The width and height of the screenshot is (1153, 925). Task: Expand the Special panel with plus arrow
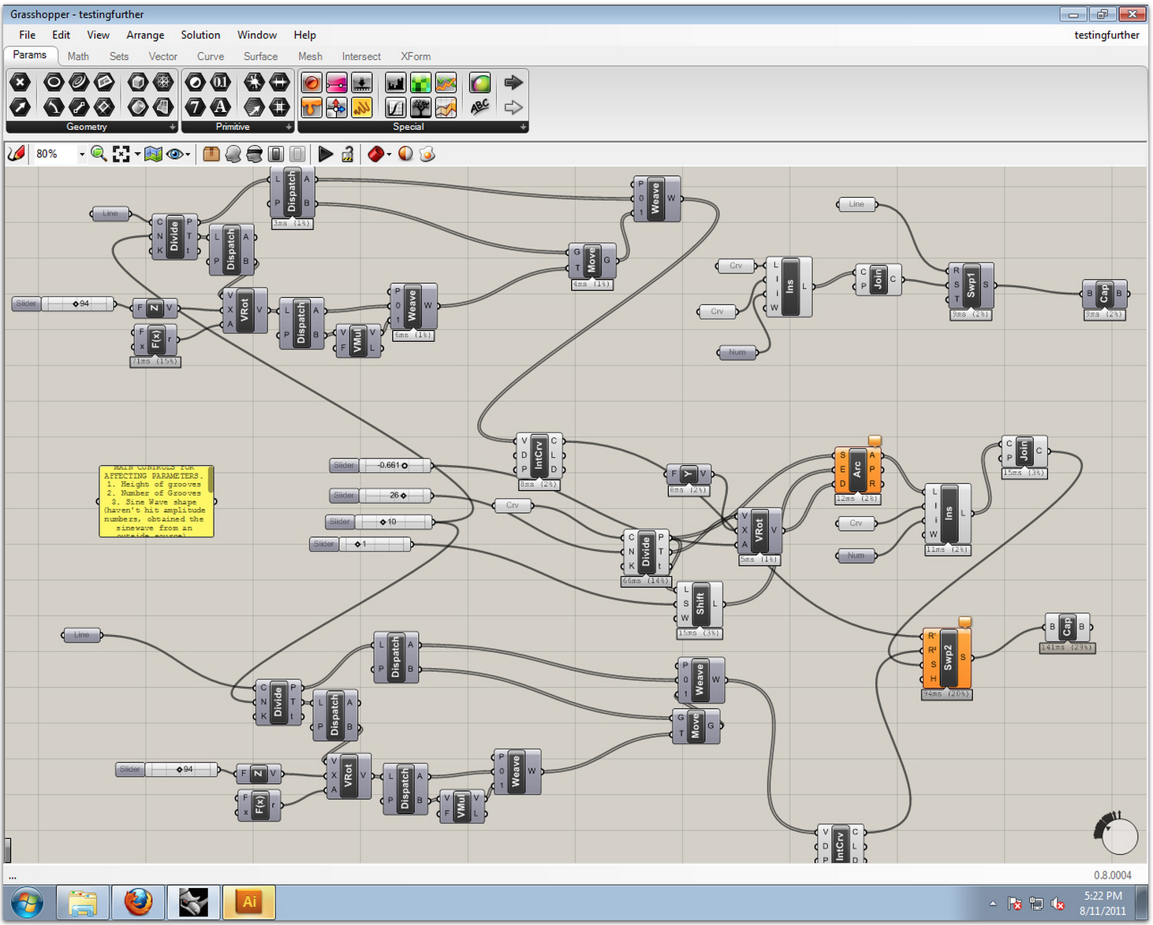point(522,127)
